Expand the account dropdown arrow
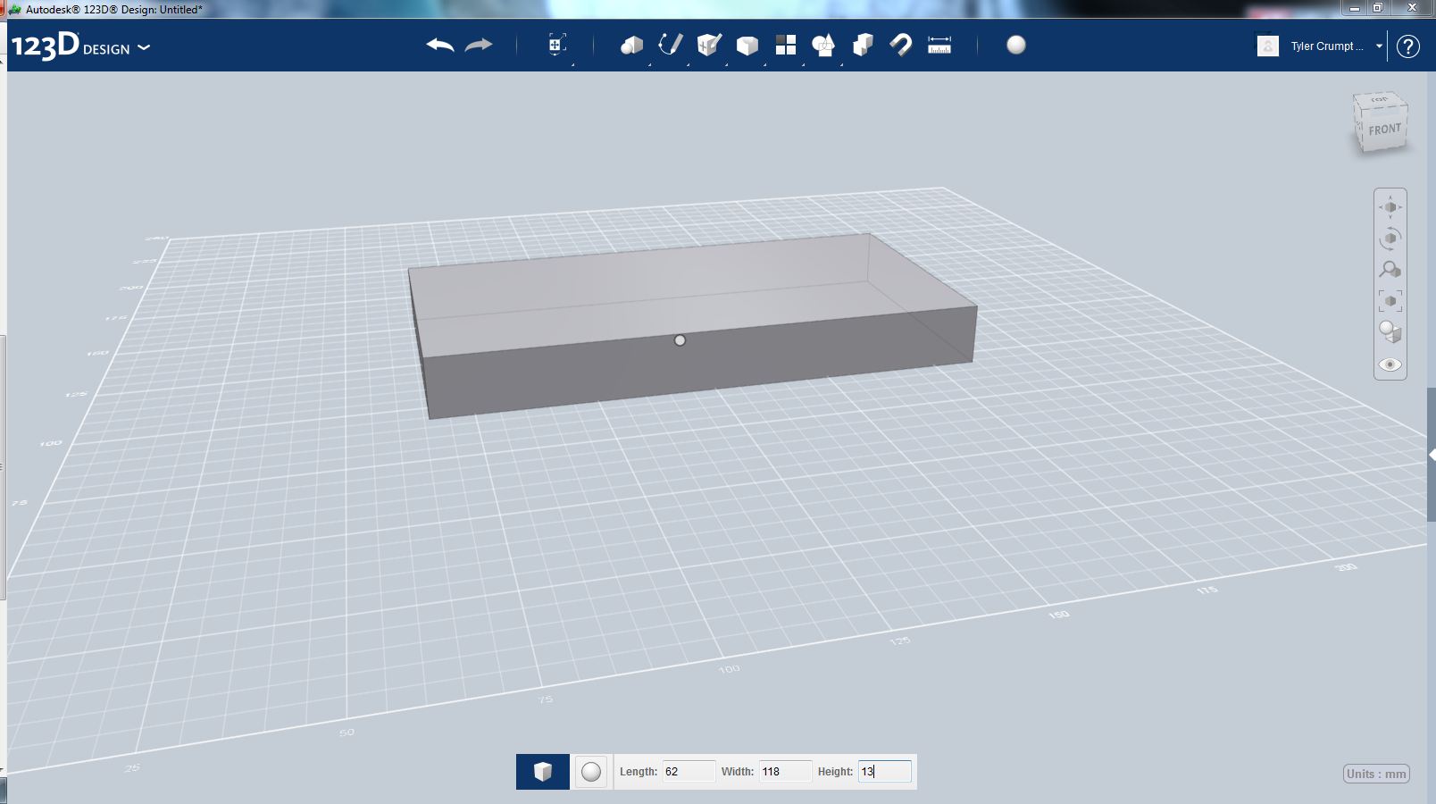Screen dimensions: 1436x804 1379,46
